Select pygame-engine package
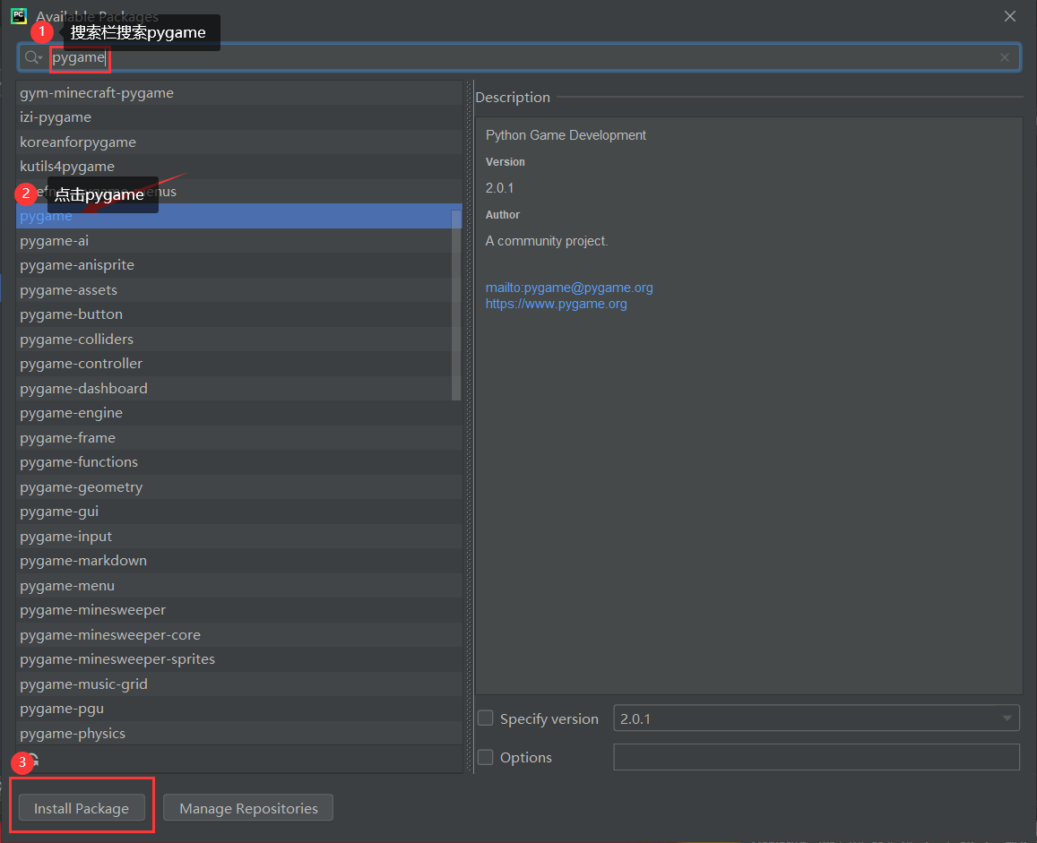This screenshot has height=843, width=1037. 238,413
